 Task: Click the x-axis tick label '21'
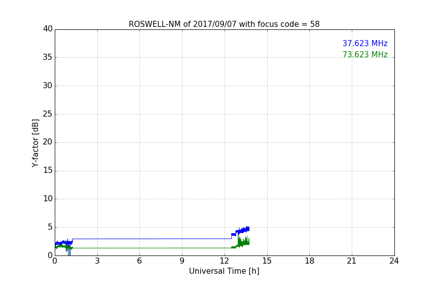coord(352,261)
